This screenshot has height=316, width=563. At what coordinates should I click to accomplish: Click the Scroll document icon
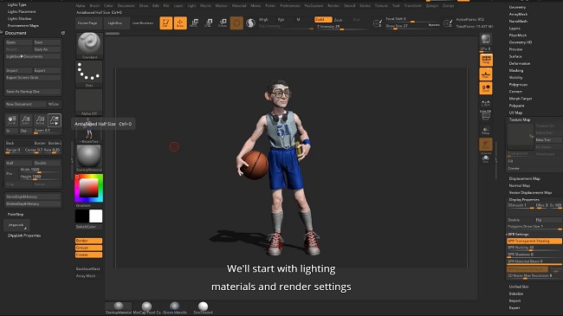click(x=11, y=120)
